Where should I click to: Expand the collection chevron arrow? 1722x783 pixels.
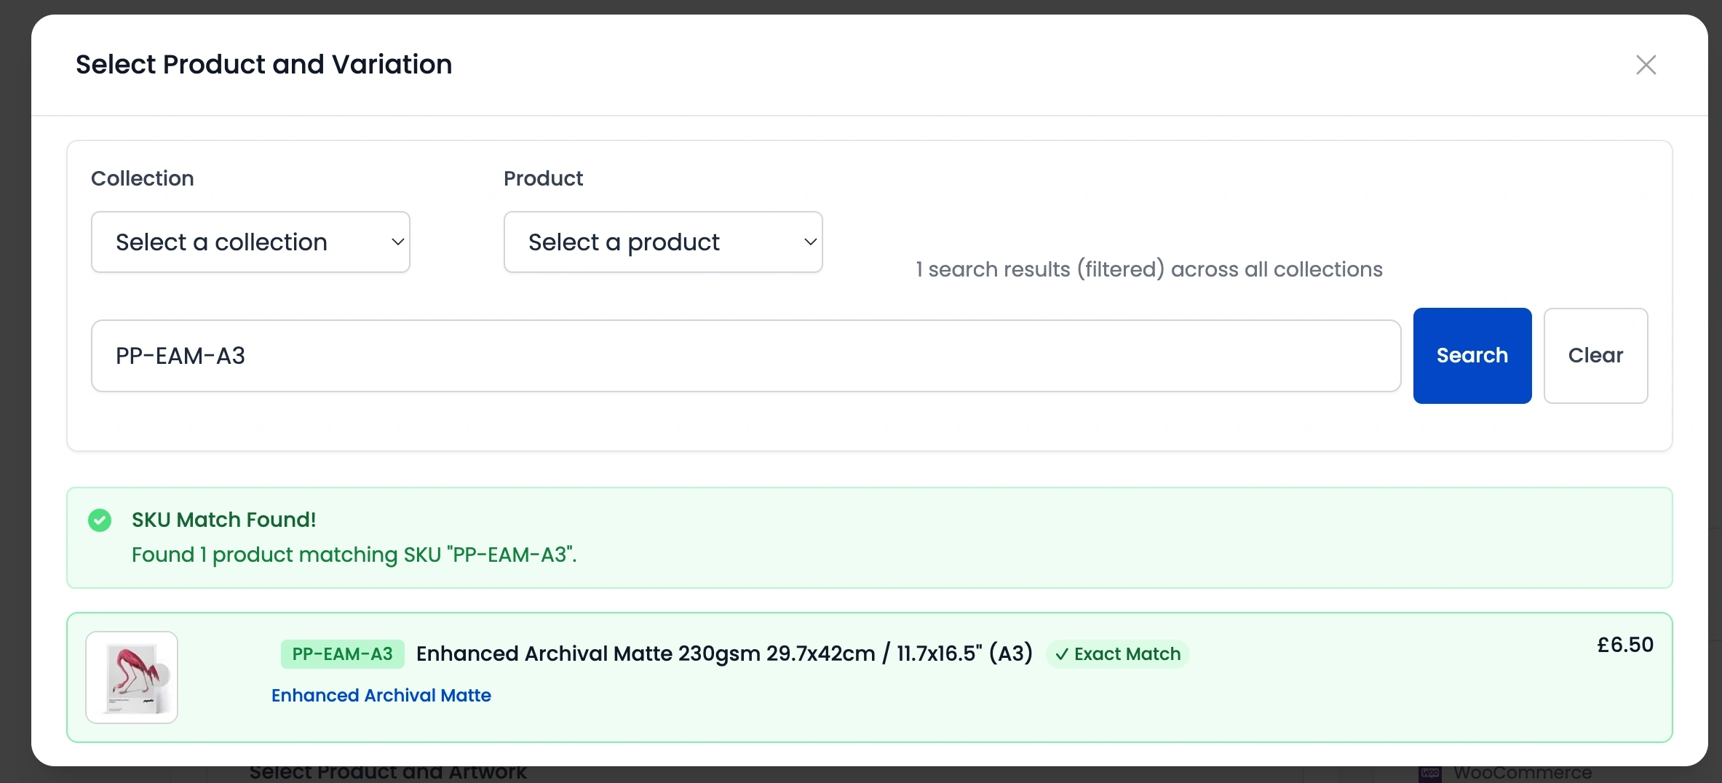[397, 242]
